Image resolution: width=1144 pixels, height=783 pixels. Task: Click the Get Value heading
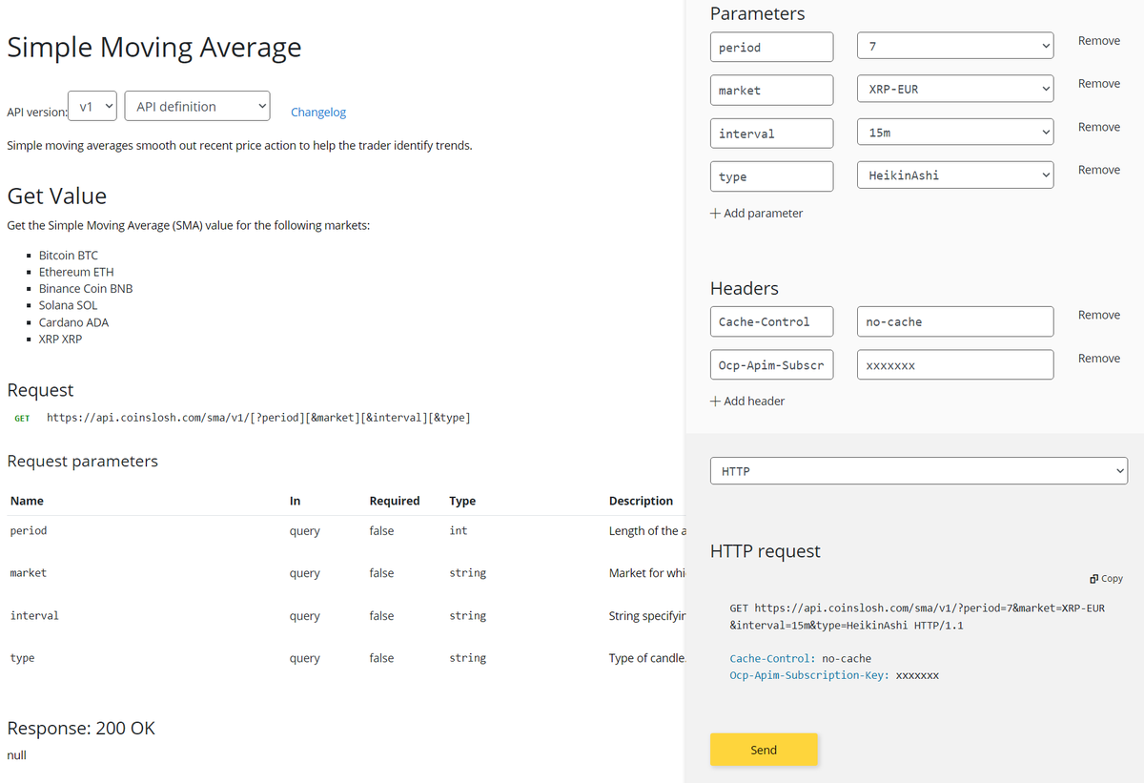[x=57, y=196]
